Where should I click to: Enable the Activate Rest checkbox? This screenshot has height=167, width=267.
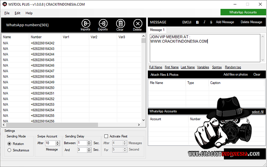(106, 136)
